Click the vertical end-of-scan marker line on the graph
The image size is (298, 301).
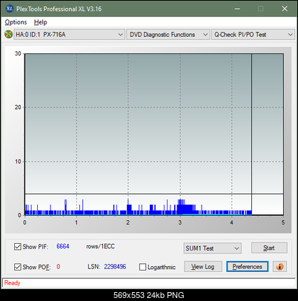pos(251,134)
